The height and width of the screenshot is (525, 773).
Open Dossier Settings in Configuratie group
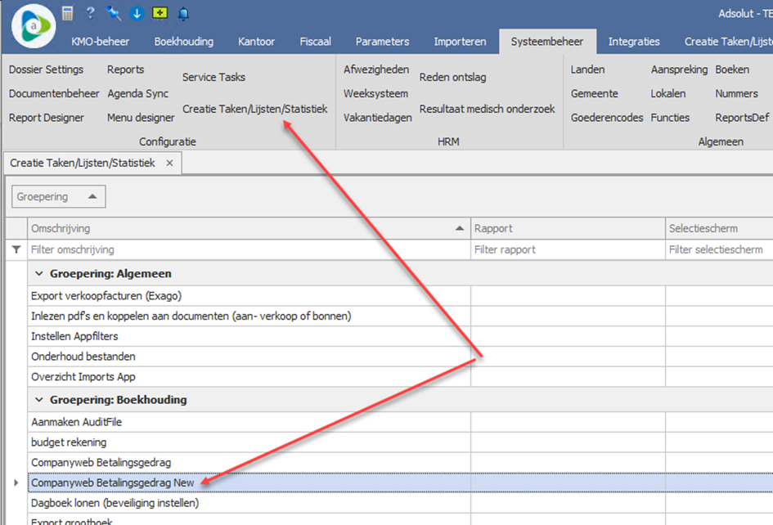[47, 70]
